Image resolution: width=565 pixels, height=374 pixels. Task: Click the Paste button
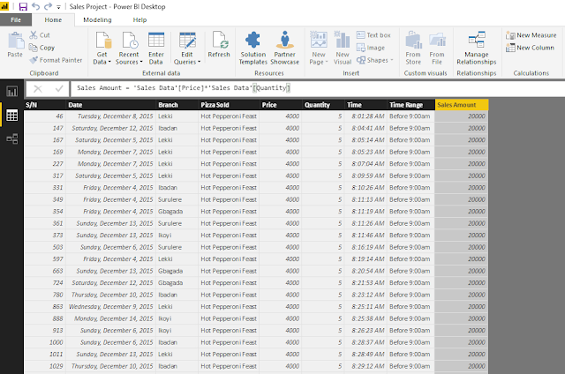click(15, 45)
